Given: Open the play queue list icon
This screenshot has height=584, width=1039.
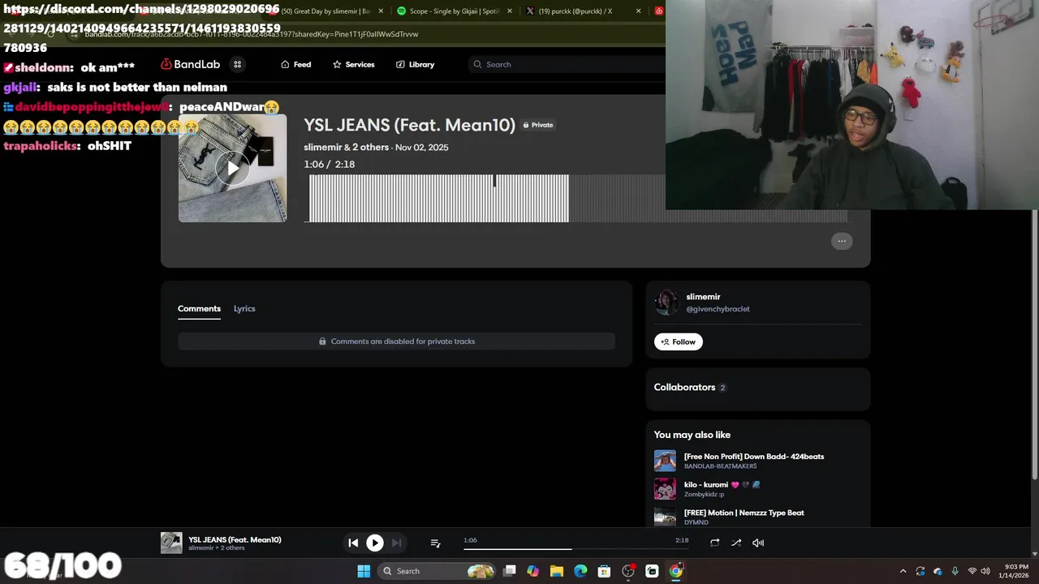Looking at the screenshot, I should 435,543.
